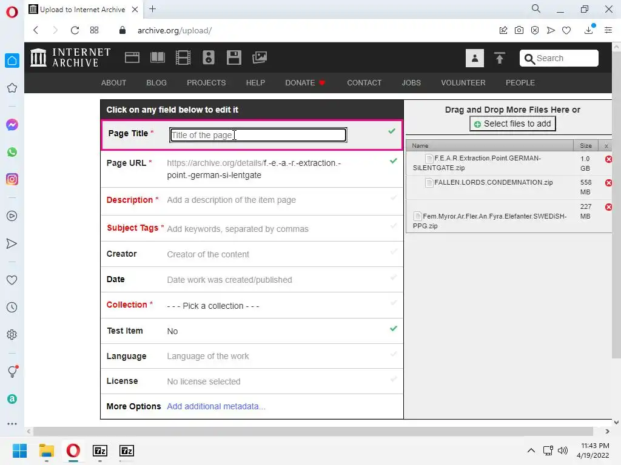Take a snapshot with camera icon
This screenshot has width=621, height=465.
pyautogui.click(x=519, y=30)
